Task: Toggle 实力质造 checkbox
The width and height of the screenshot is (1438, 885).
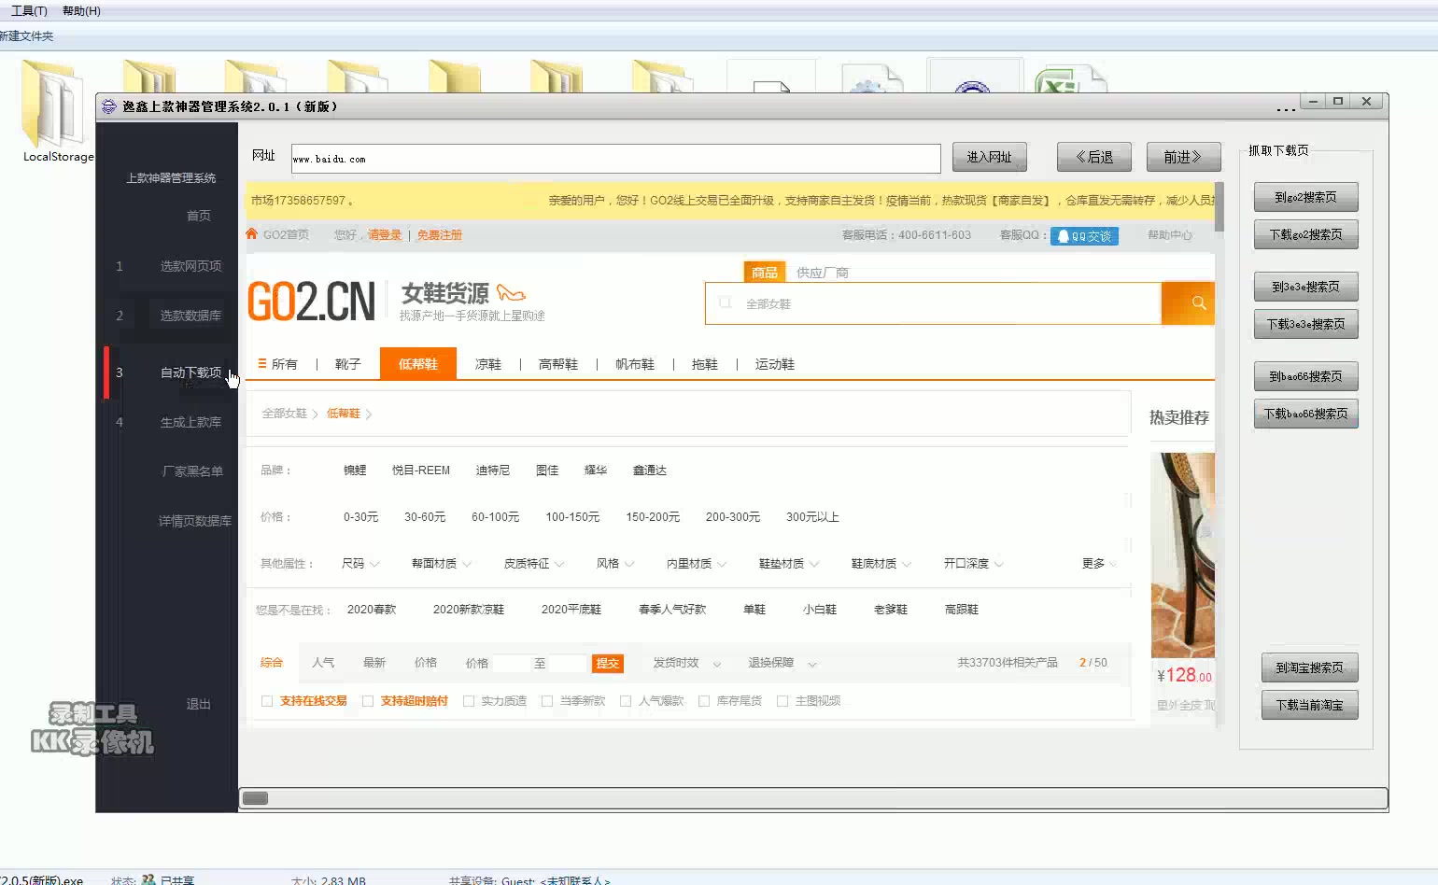Action: tap(469, 701)
